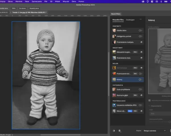Click the Retusz zdjęć filter icon
Image resolution: width=171 pixels, height=136 pixels.
[114, 111]
